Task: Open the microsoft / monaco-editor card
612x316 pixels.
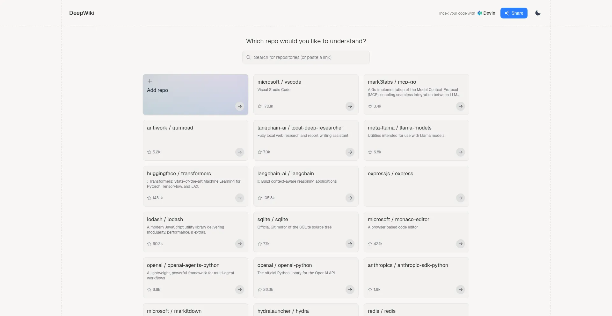Action: [416, 232]
